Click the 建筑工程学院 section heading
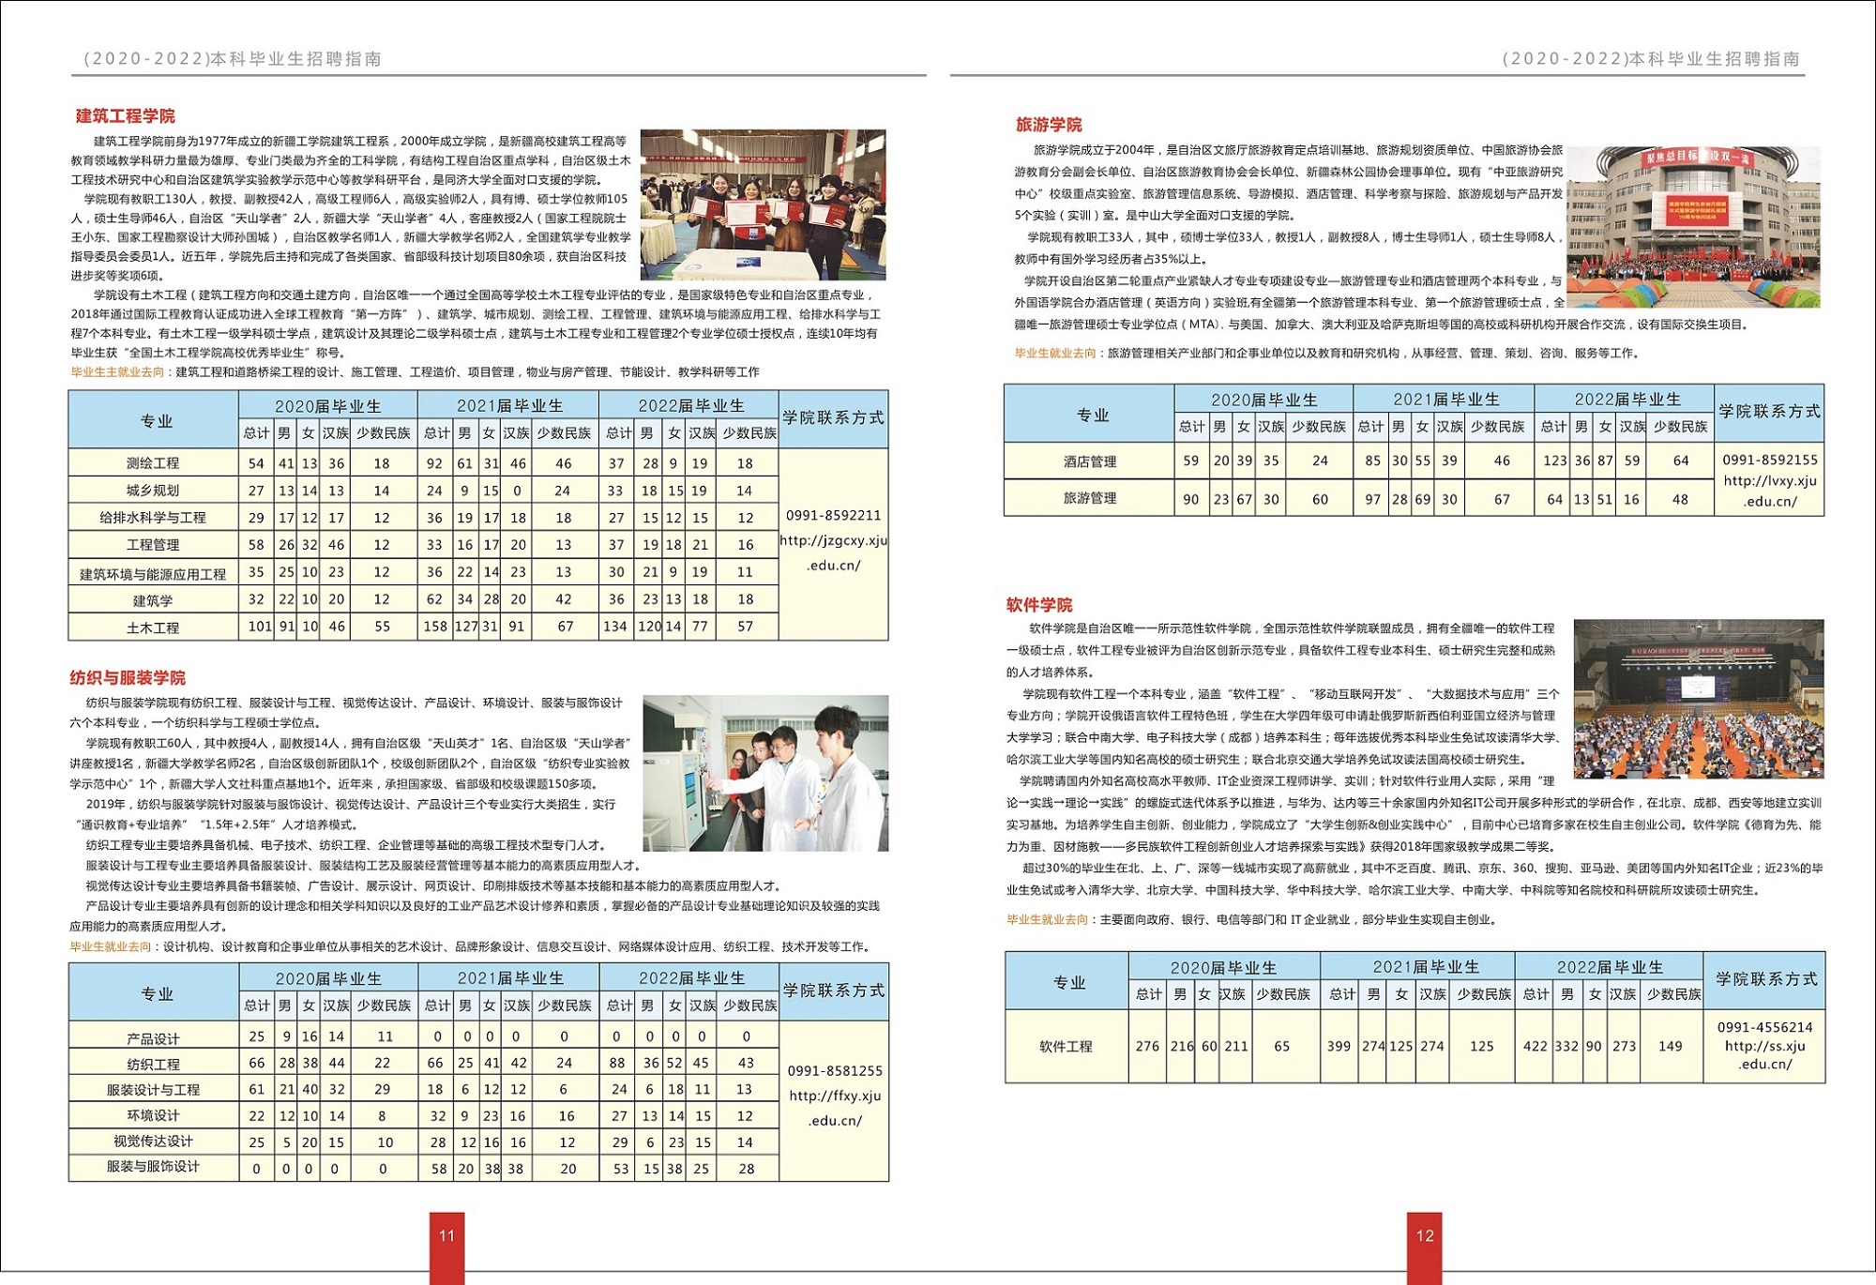Viewport: 1876px width, 1285px height. (x=125, y=116)
